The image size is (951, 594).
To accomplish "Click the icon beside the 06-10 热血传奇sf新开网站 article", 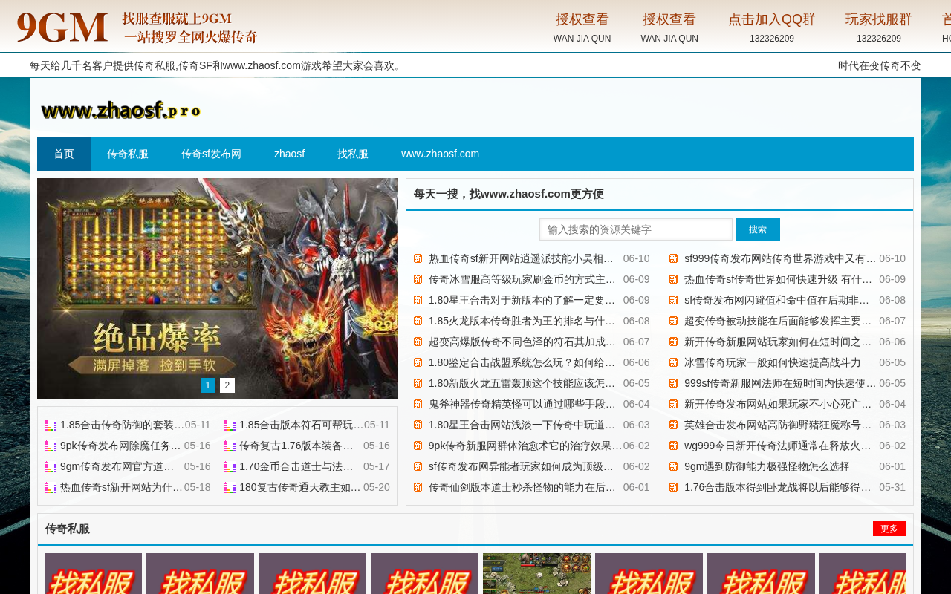I will pos(418,258).
